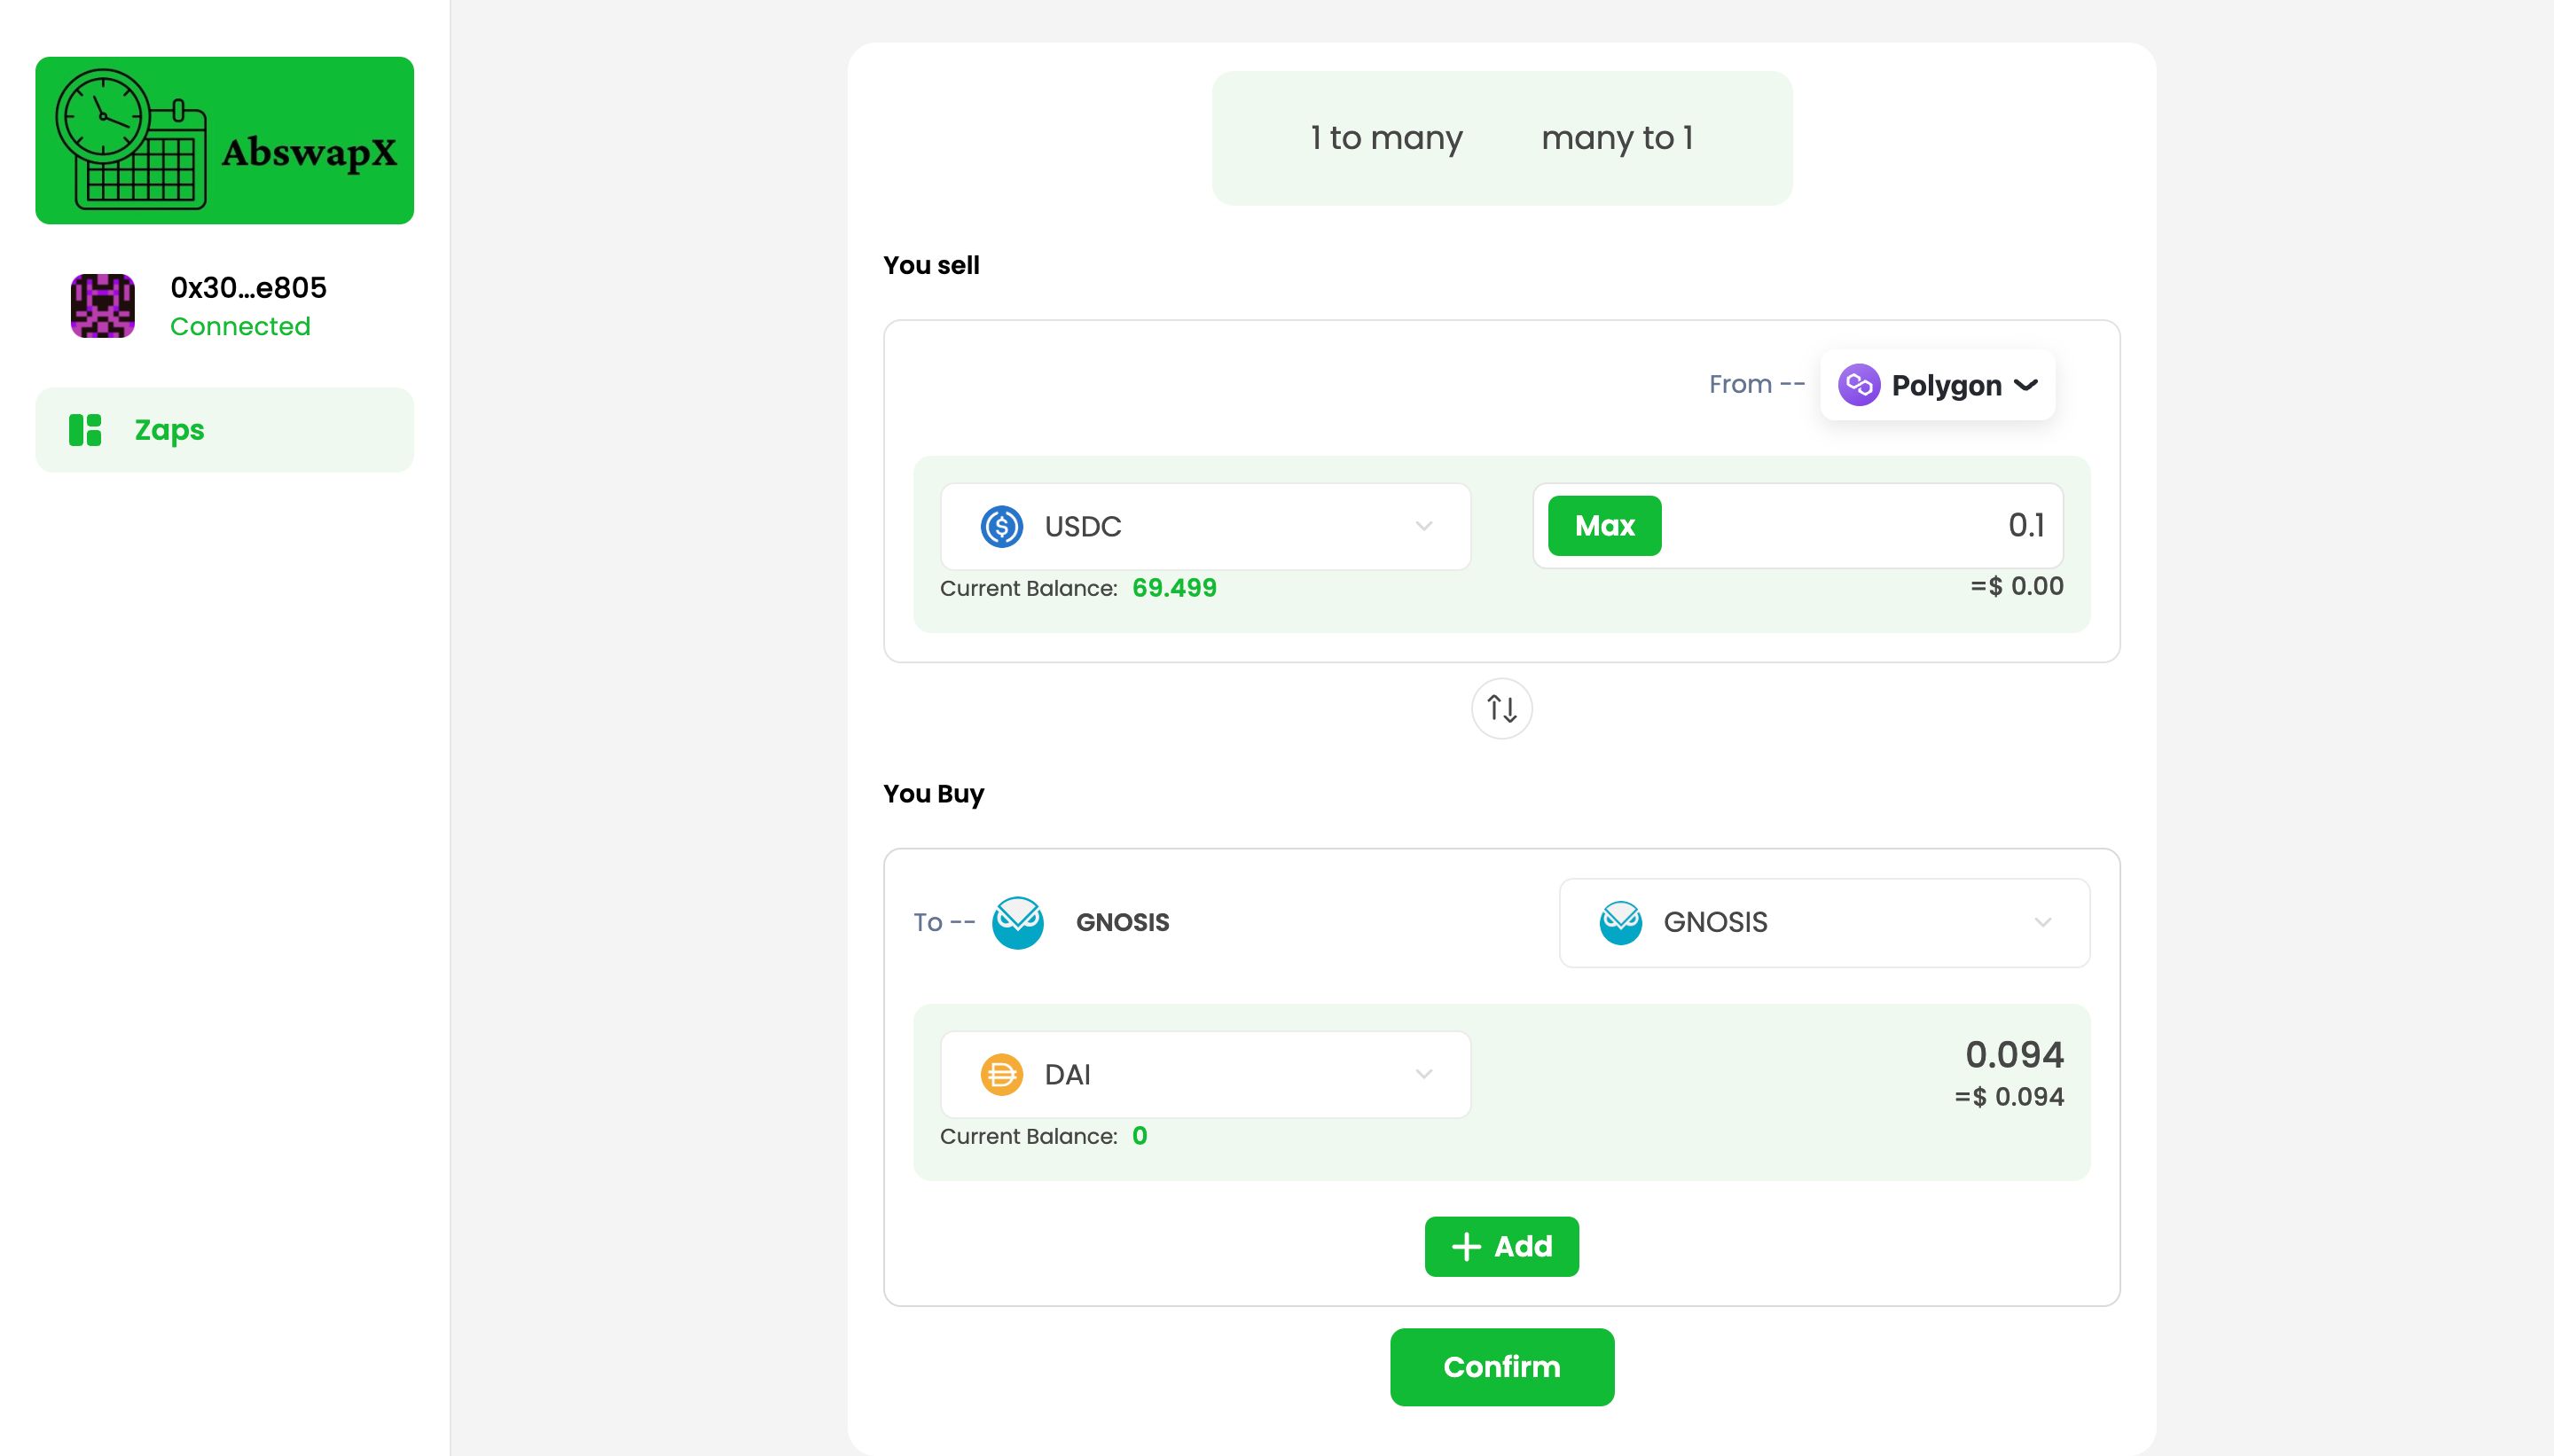Select the 'many to 1' tab
The height and width of the screenshot is (1456, 2554).
tap(1618, 137)
